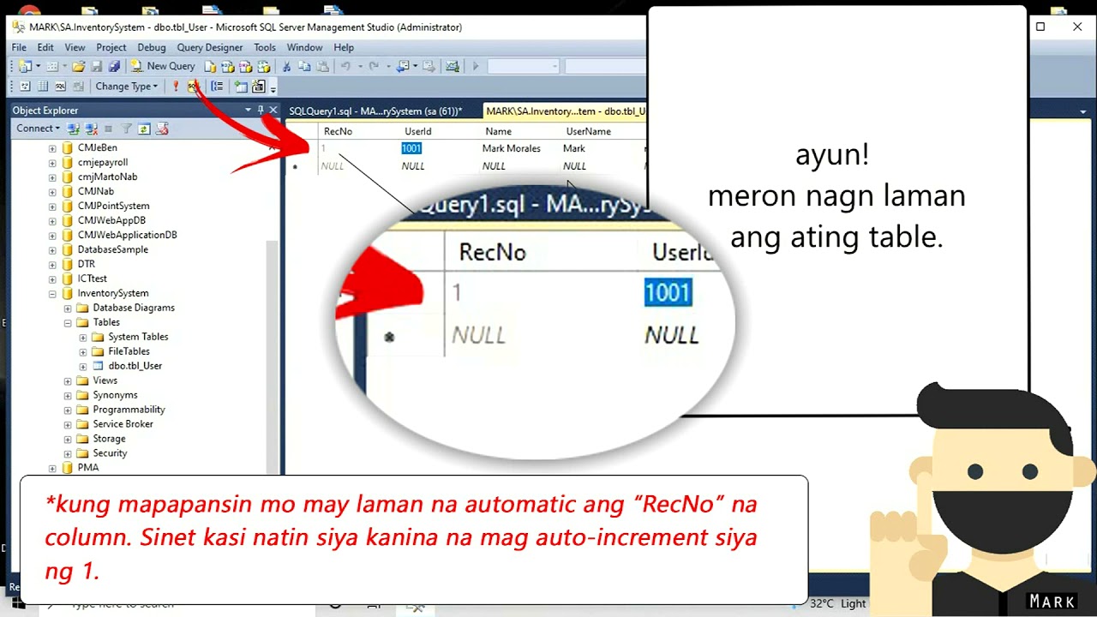Screen dimensions: 1097x617
Task: Collapse the InventorySystem database node
Action: 52,293
